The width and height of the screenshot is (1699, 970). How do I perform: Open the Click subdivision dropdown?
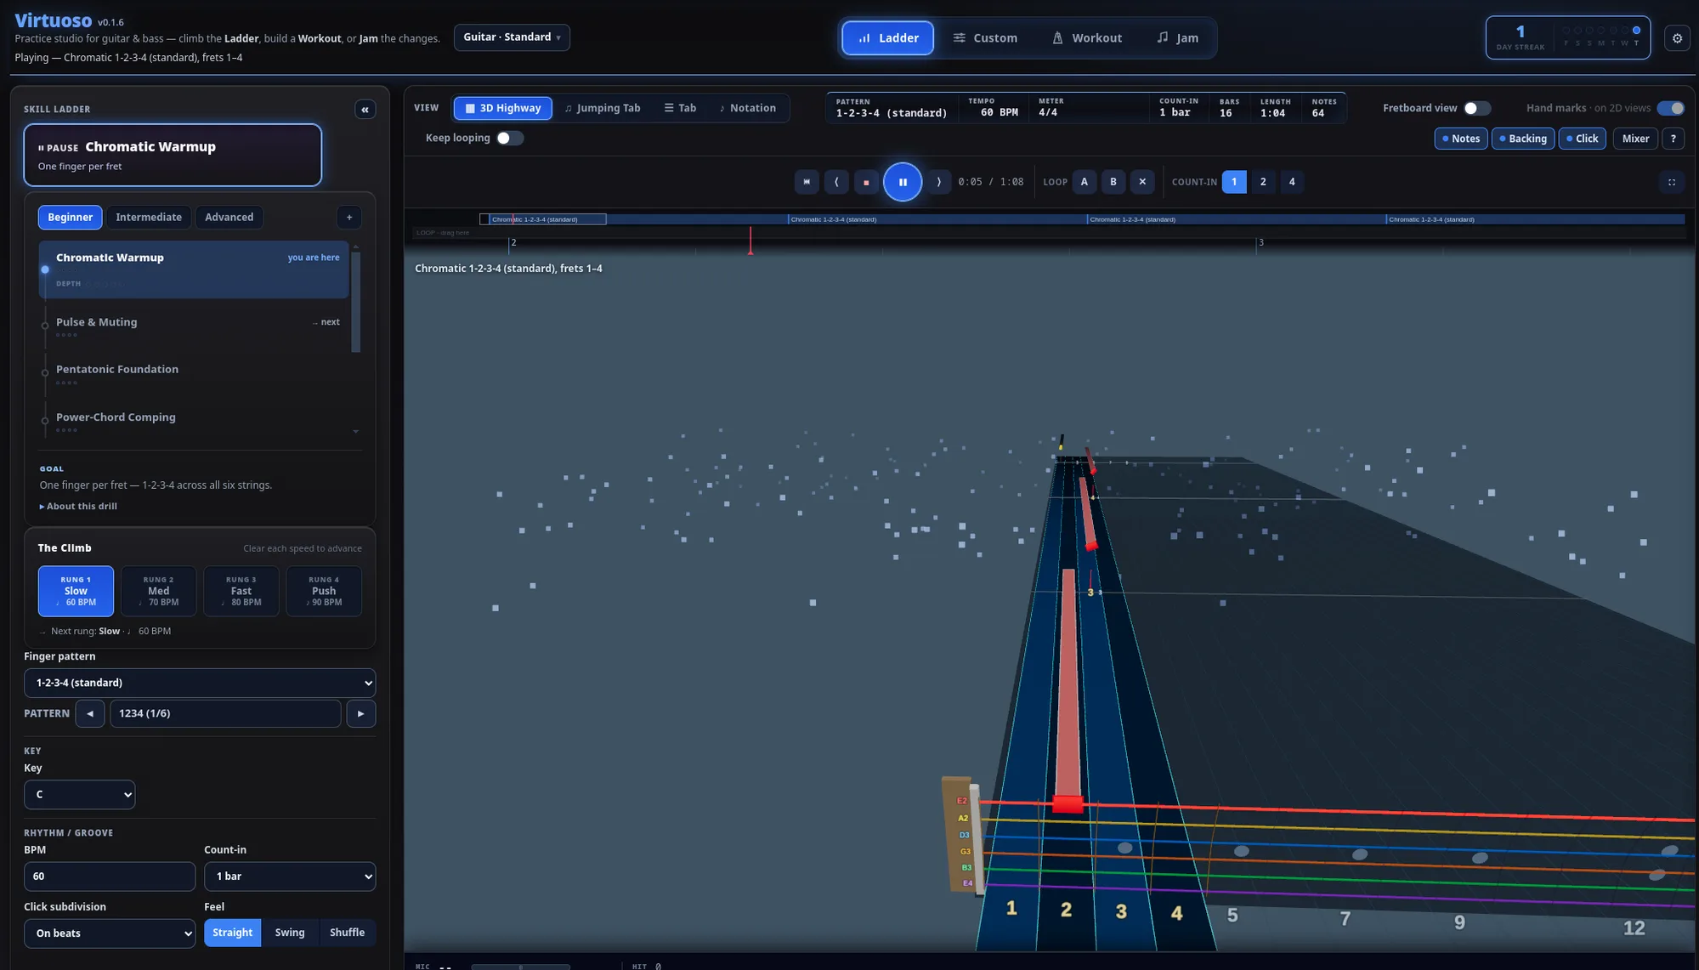click(x=110, y=933)
